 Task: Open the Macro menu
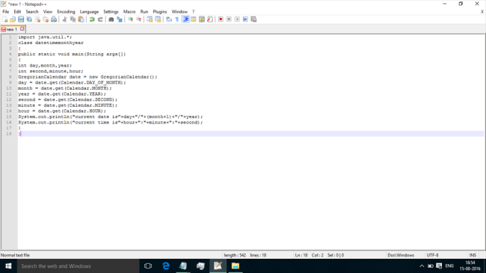click(129, 11)
